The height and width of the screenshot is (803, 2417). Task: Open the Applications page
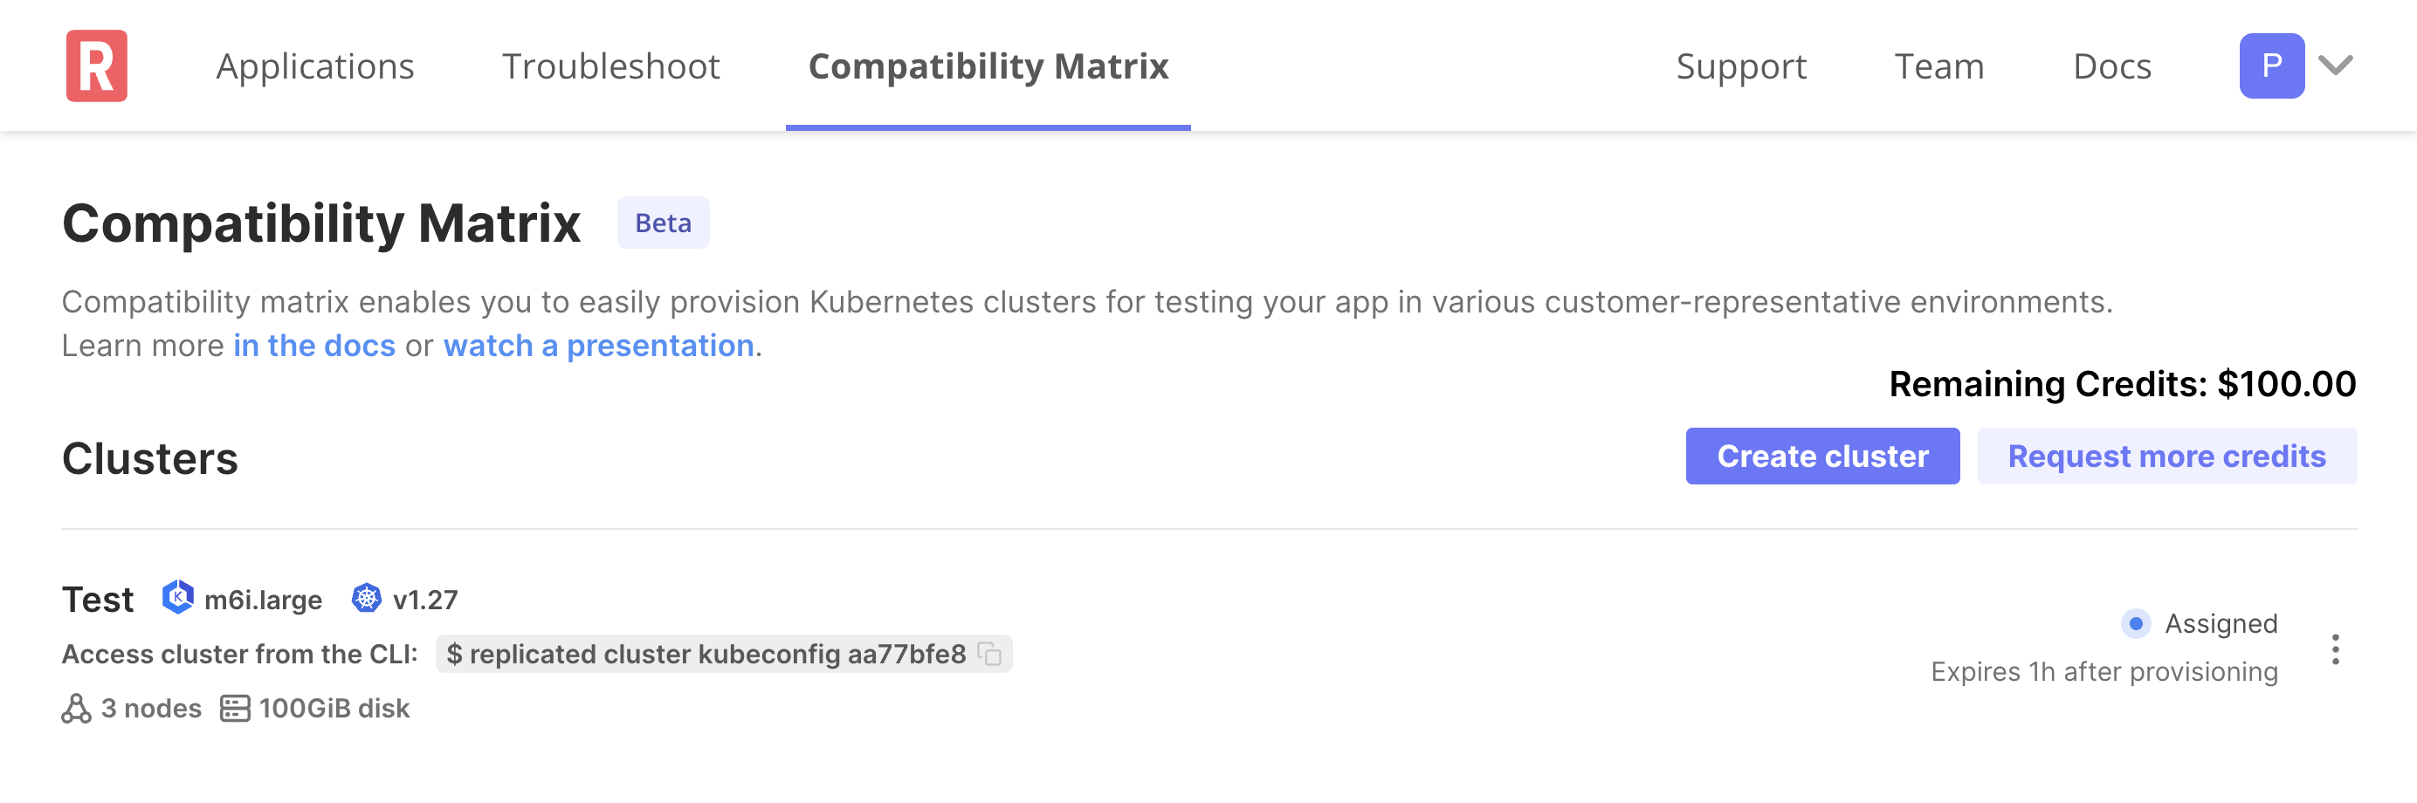click(315, 66)
